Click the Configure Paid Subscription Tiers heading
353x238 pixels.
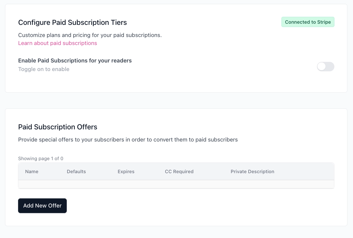tap(72, 22)
